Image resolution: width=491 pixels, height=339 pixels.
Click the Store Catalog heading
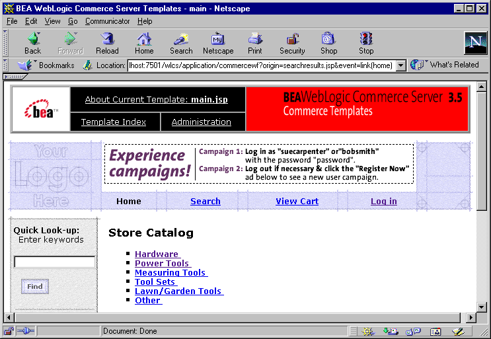point(151,233)
